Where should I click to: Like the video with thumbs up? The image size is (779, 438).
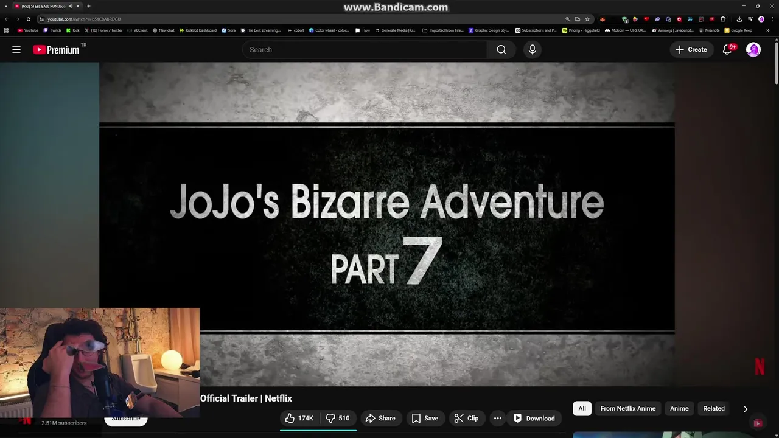tap(299, 418)
